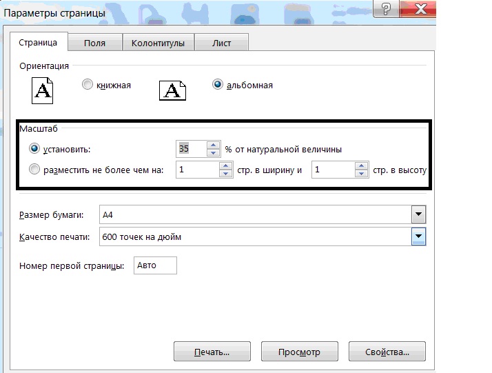492x373 pixels.
Task: Click the Просмотр button
Action: point(299,352)
